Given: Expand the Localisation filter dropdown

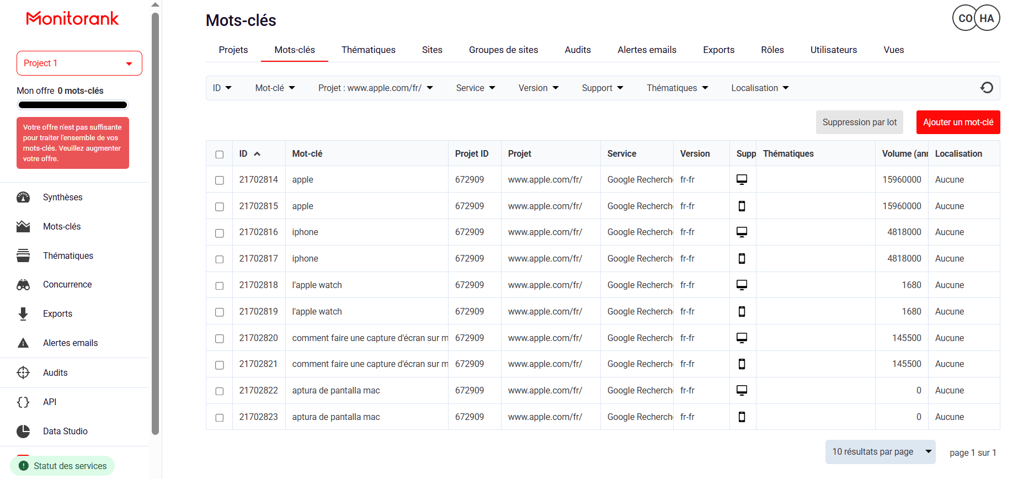Looking at the screenshot, I should click(760, 88).
